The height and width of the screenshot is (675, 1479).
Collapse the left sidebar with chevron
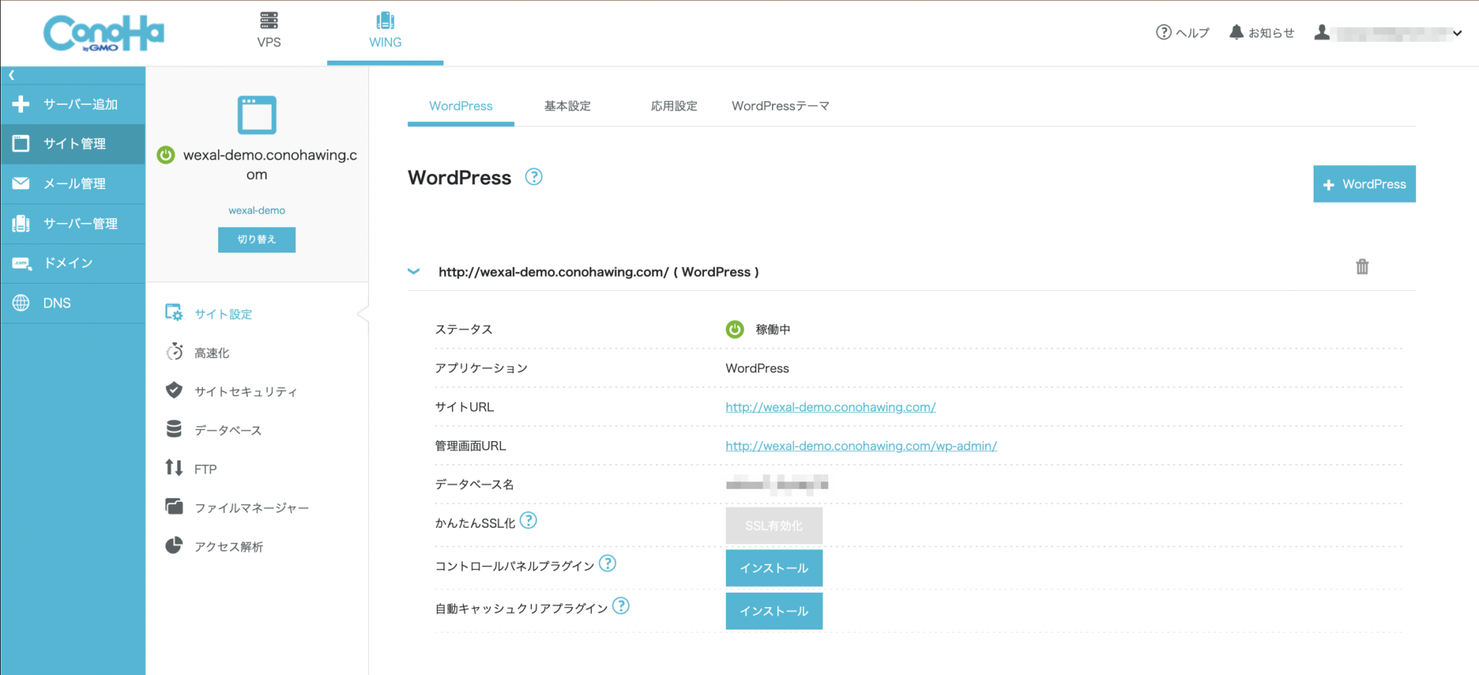click(12, 74)
